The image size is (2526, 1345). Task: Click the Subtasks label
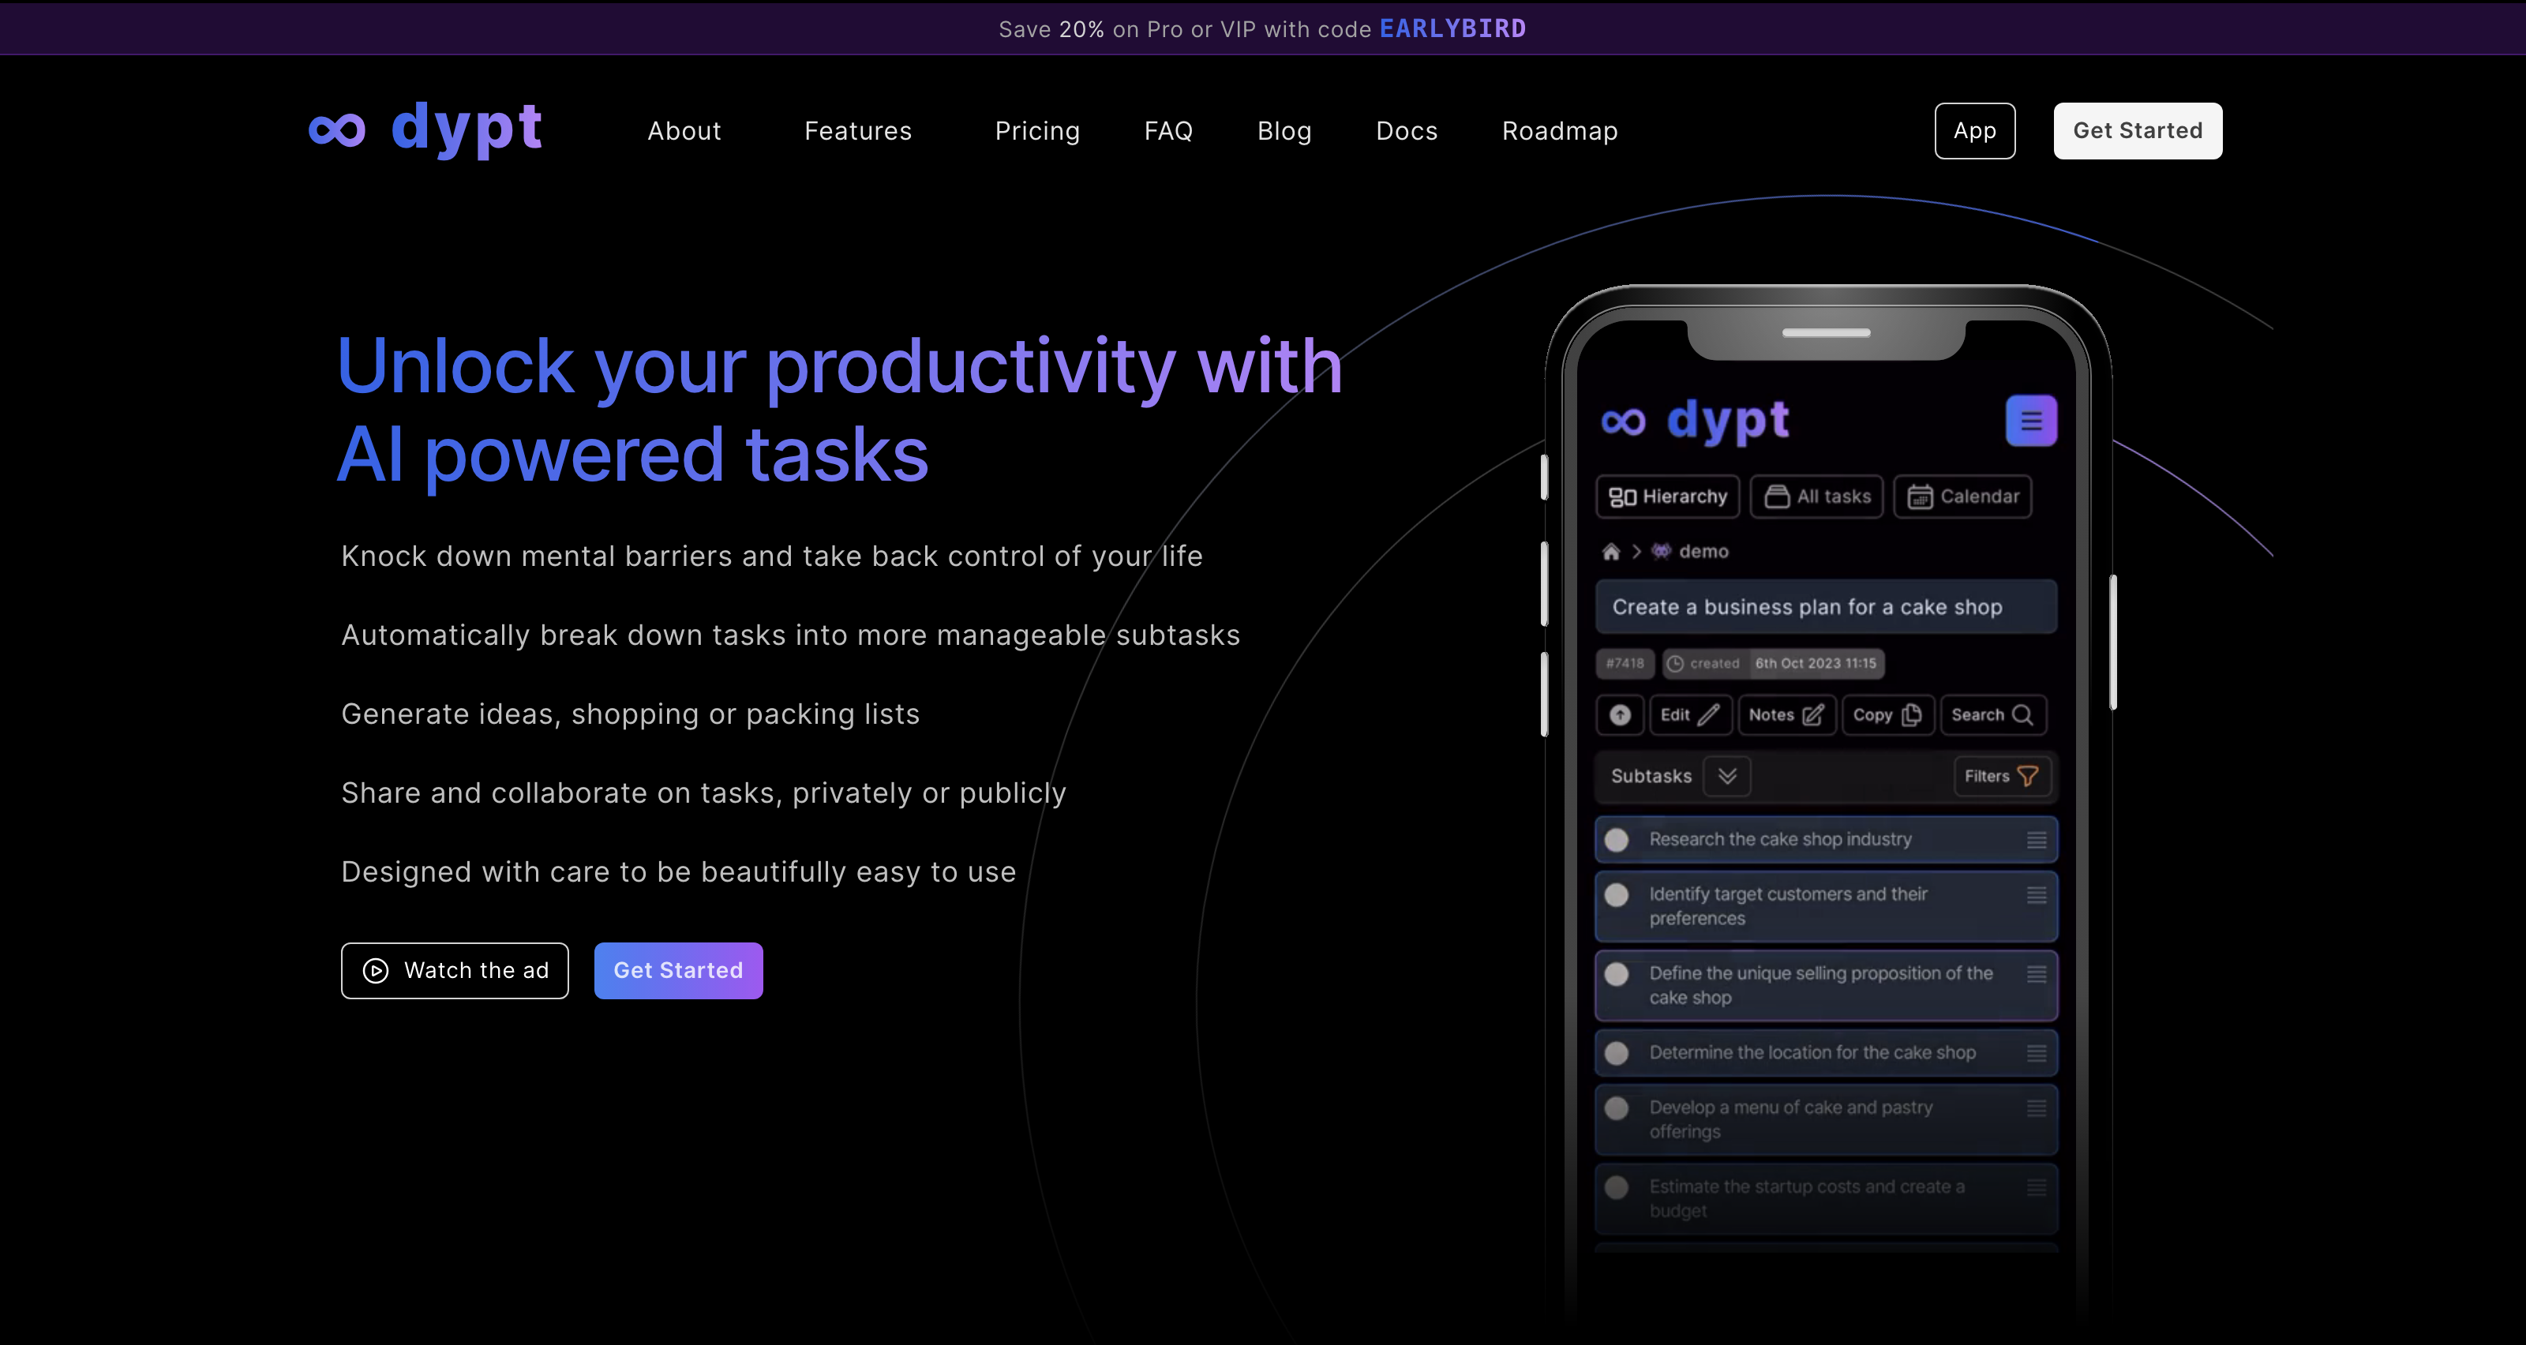coord(1651,777)
